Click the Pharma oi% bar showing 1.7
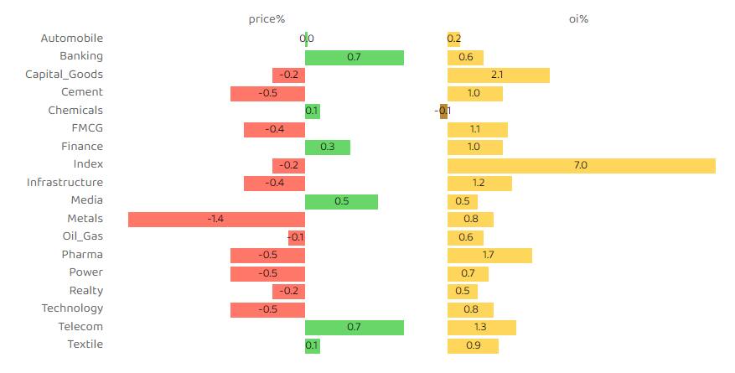This screenshot has width=735, height=373. pos(489,255)
